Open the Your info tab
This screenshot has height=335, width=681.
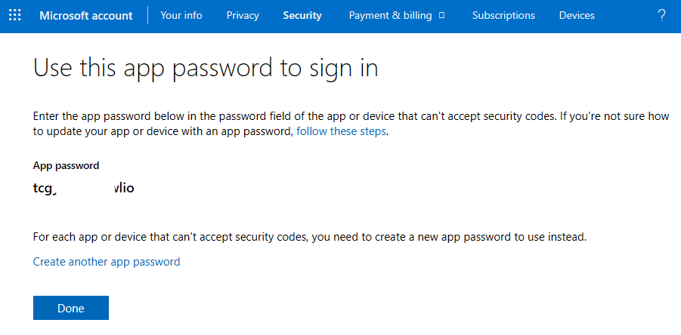click(x=181, y=15)
